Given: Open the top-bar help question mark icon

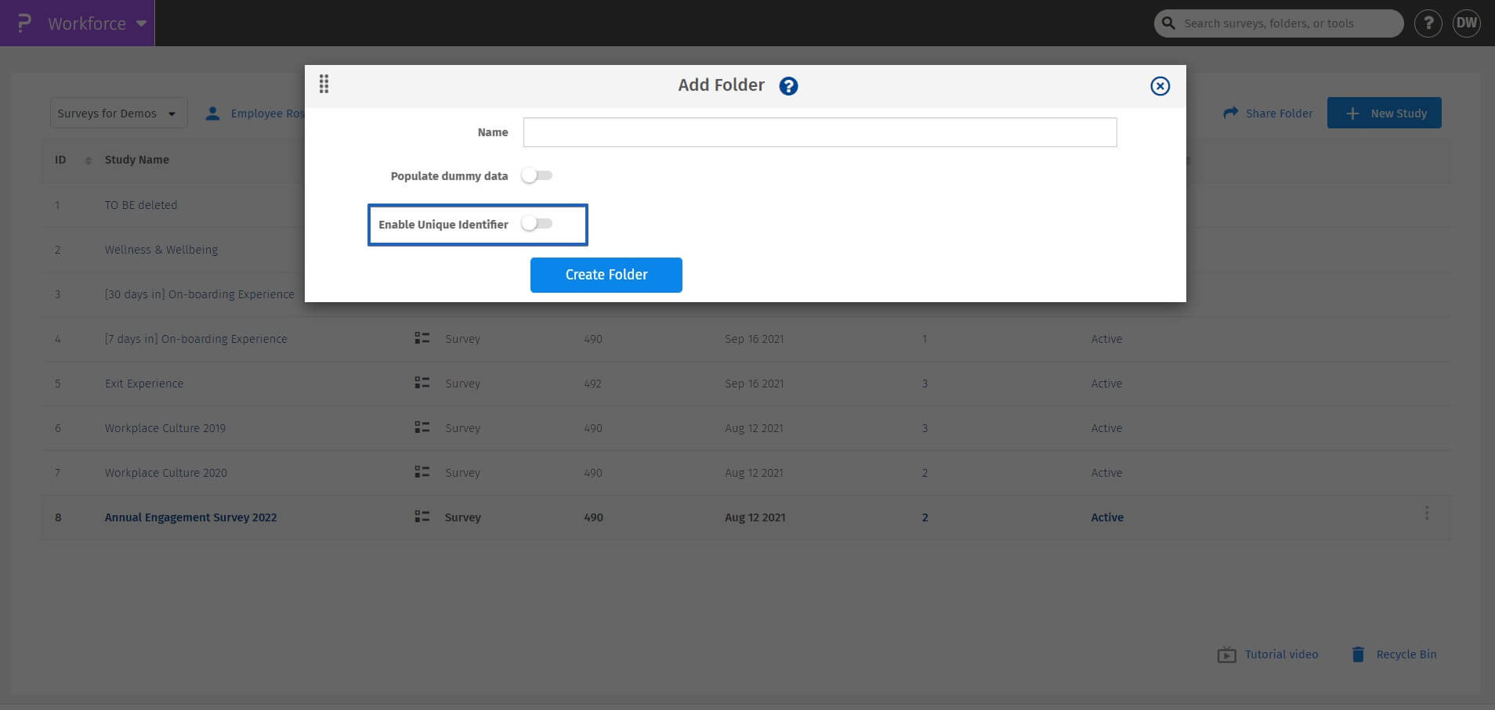Looking at the screenshot, I should coord(1428,23).
